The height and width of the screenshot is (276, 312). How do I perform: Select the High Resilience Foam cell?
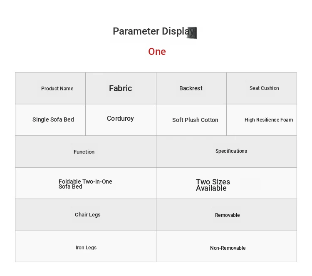pos(269,120)
